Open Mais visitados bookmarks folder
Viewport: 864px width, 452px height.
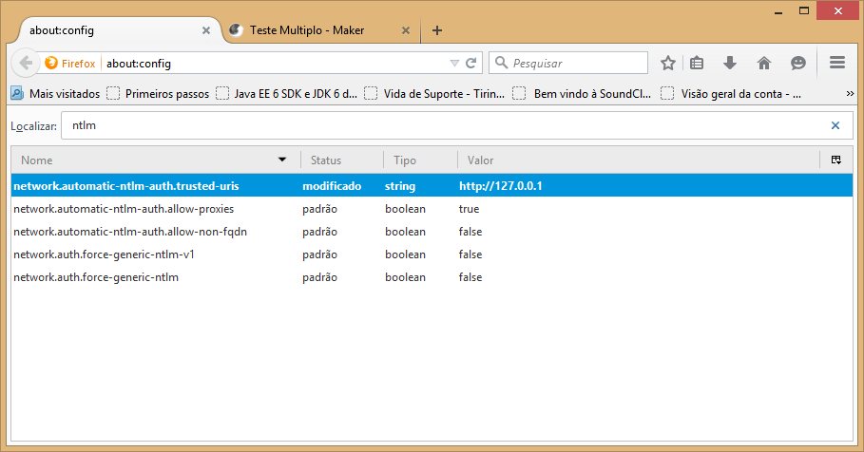[x=56, y=94]
